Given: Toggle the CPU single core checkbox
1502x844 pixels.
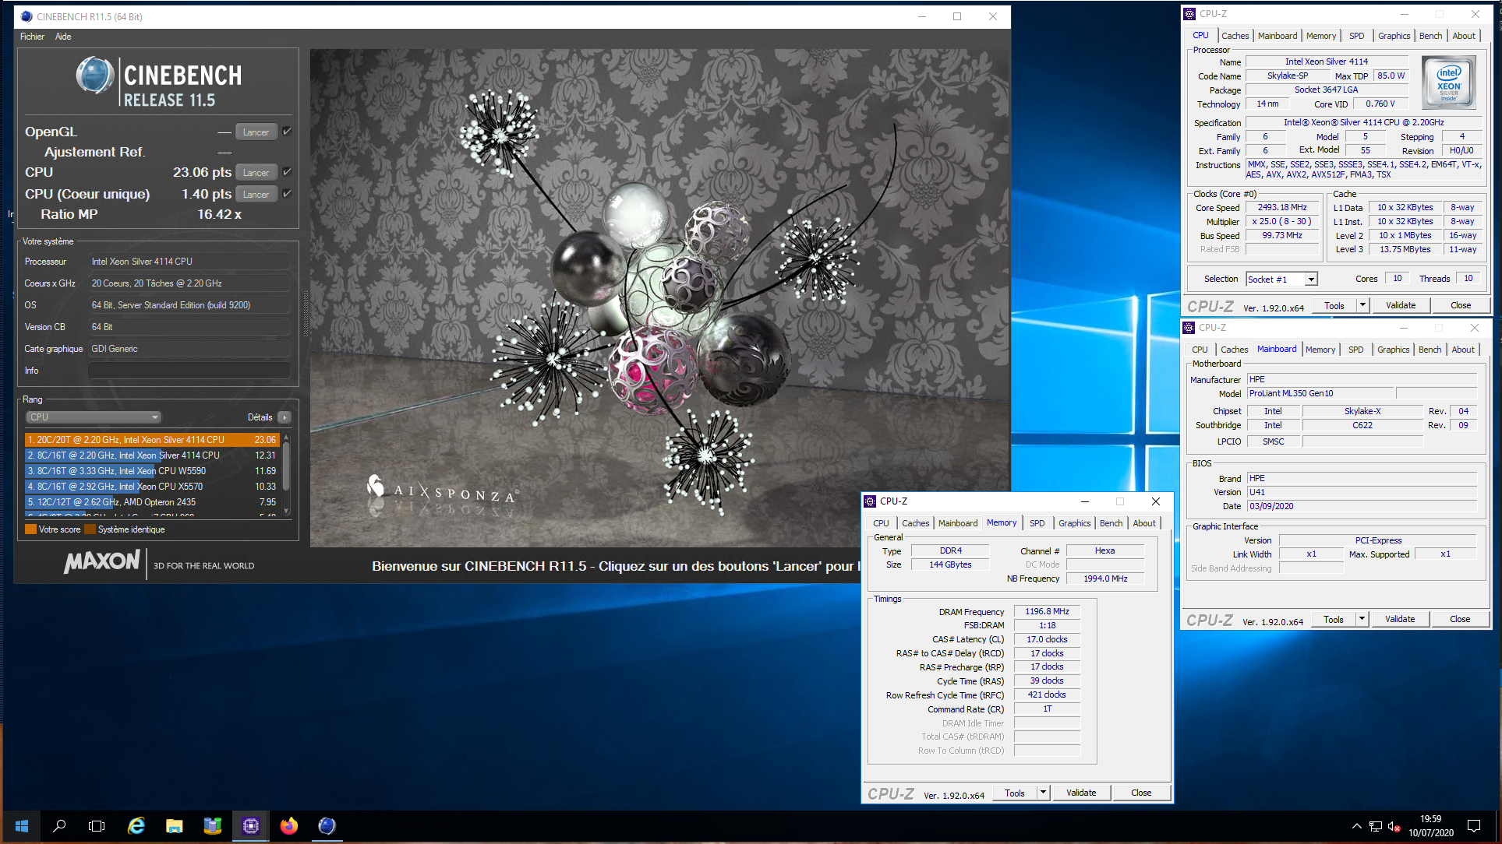Looking at the screenshot, I should tap(287, 194).
